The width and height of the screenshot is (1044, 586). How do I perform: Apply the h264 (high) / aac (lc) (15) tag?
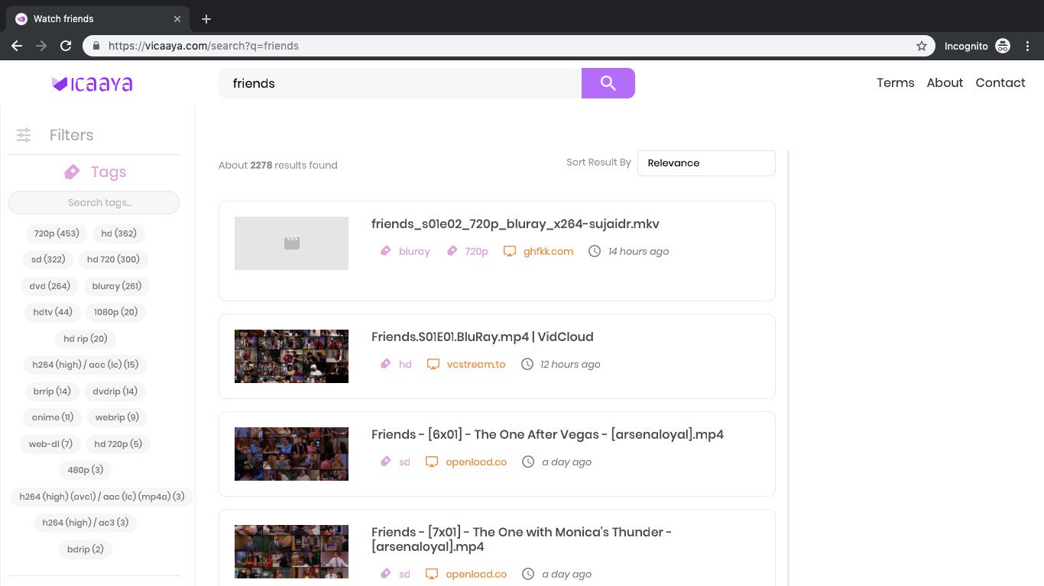click(86, 365)
